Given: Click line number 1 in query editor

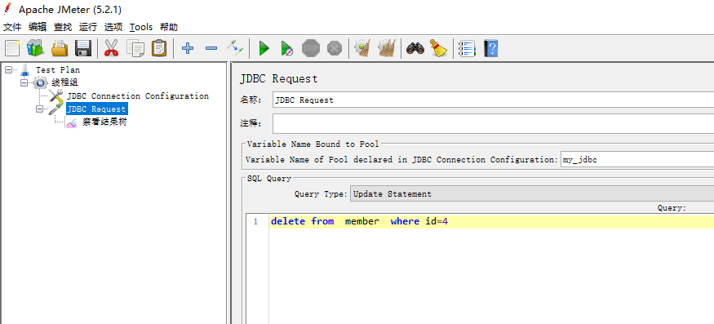Looking at the screenshot, I should [x=255, y=221].
